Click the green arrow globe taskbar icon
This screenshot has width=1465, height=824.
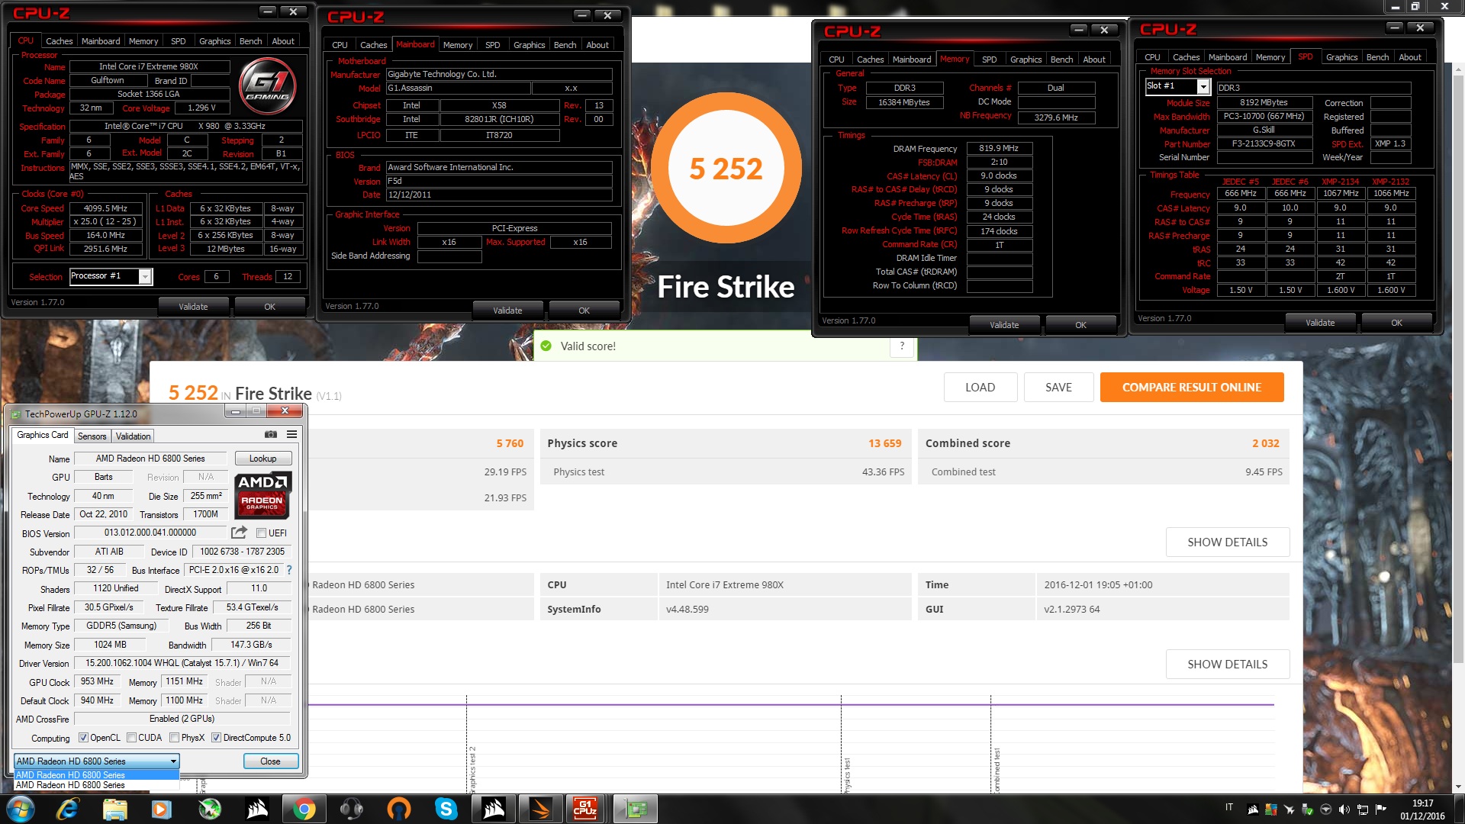pos(209,809)
